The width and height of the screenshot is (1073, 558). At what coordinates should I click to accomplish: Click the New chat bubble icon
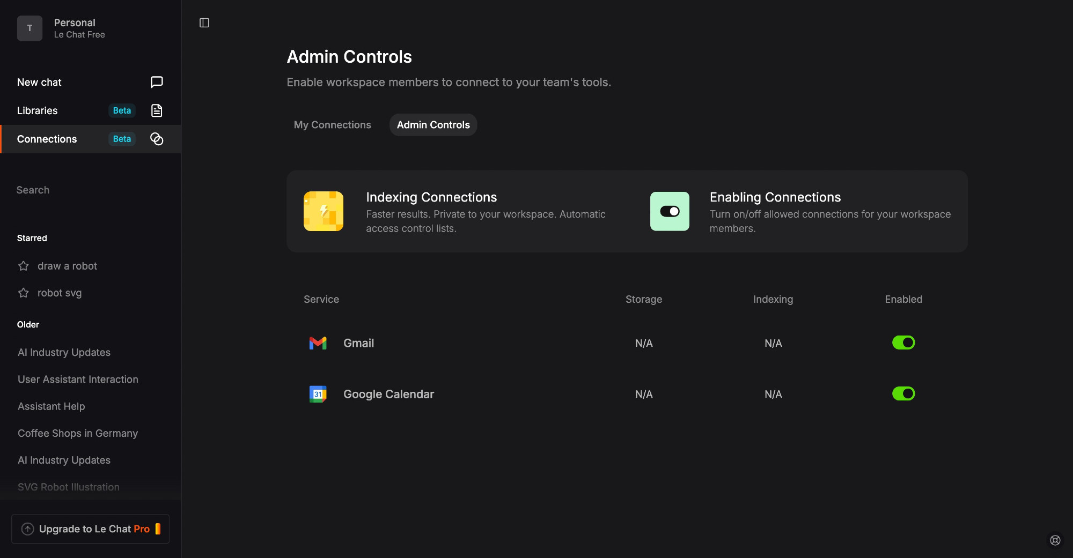point(157,82)
